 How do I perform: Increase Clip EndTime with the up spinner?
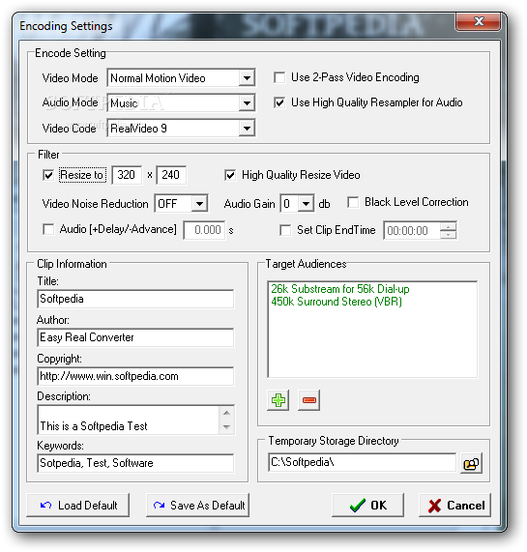click(x=448, y=226)
